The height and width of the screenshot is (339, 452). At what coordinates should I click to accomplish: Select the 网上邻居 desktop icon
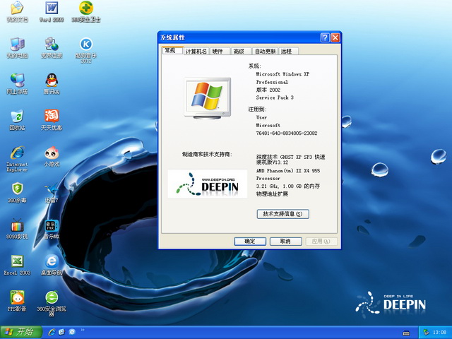tap(17, 83)
